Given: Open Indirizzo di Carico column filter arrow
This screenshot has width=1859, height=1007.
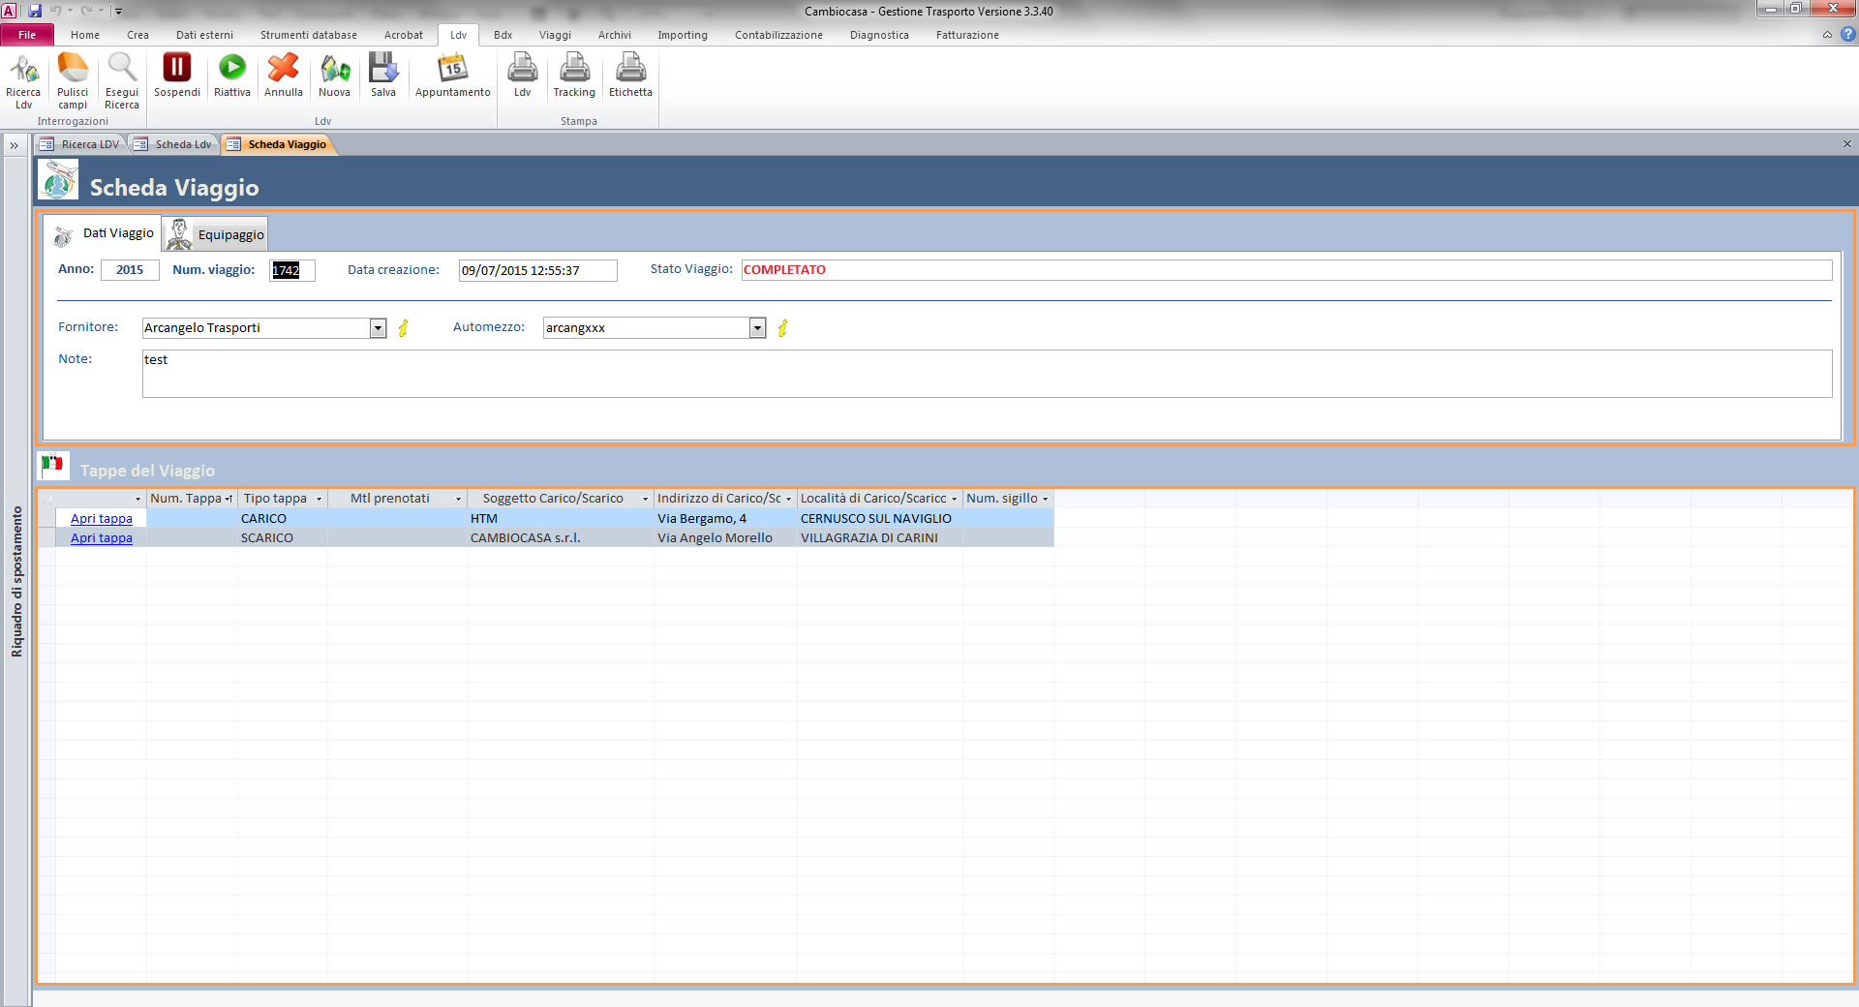Looking at the screenshot, I should [x=788, y=499].
